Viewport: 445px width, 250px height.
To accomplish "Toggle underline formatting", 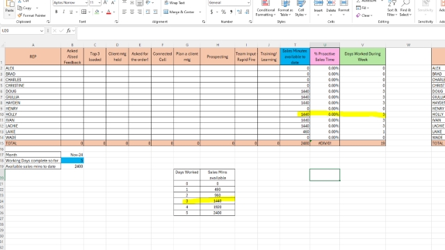I will pos(71,12).
